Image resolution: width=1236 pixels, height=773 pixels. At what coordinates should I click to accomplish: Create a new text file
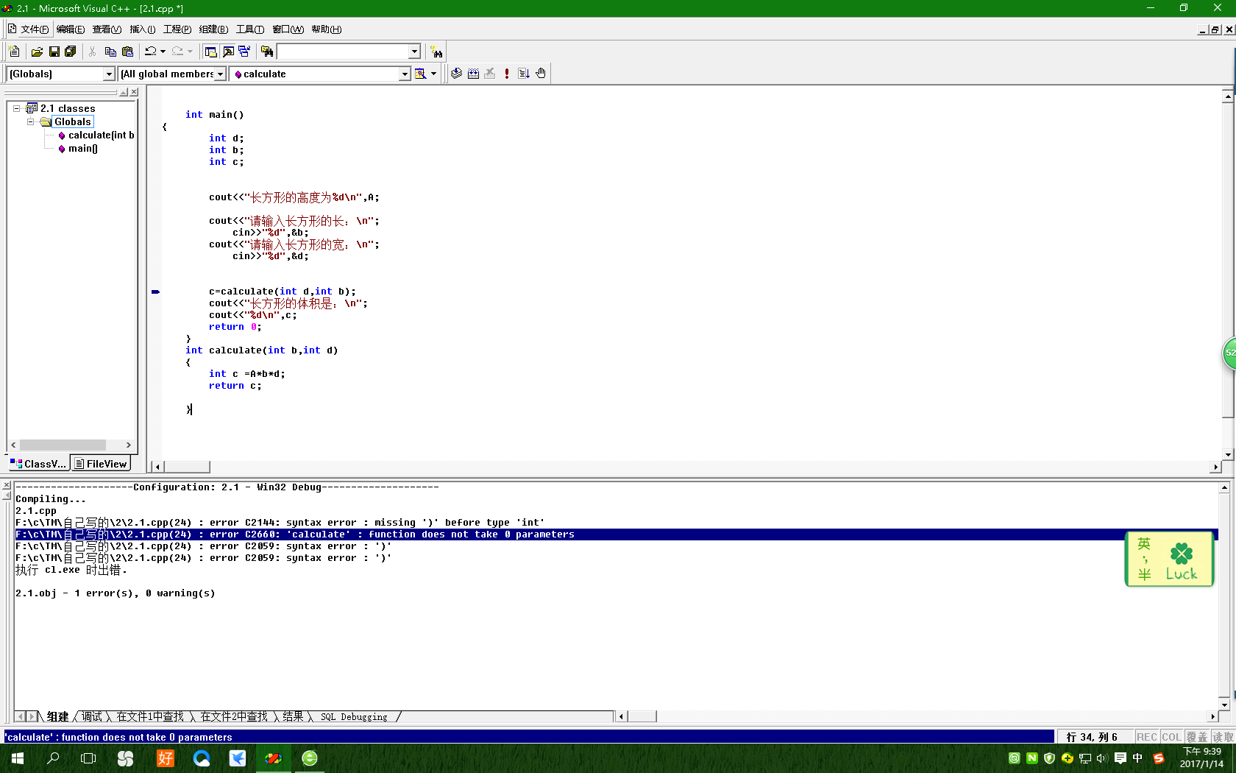tap(14, 52)
